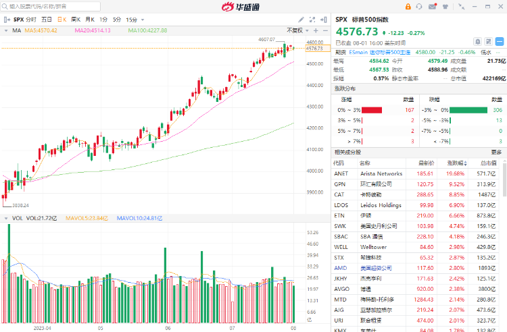Set price alert bell for SPX
The width and height of the screenshot is (507, 332).
coord(478,41)
